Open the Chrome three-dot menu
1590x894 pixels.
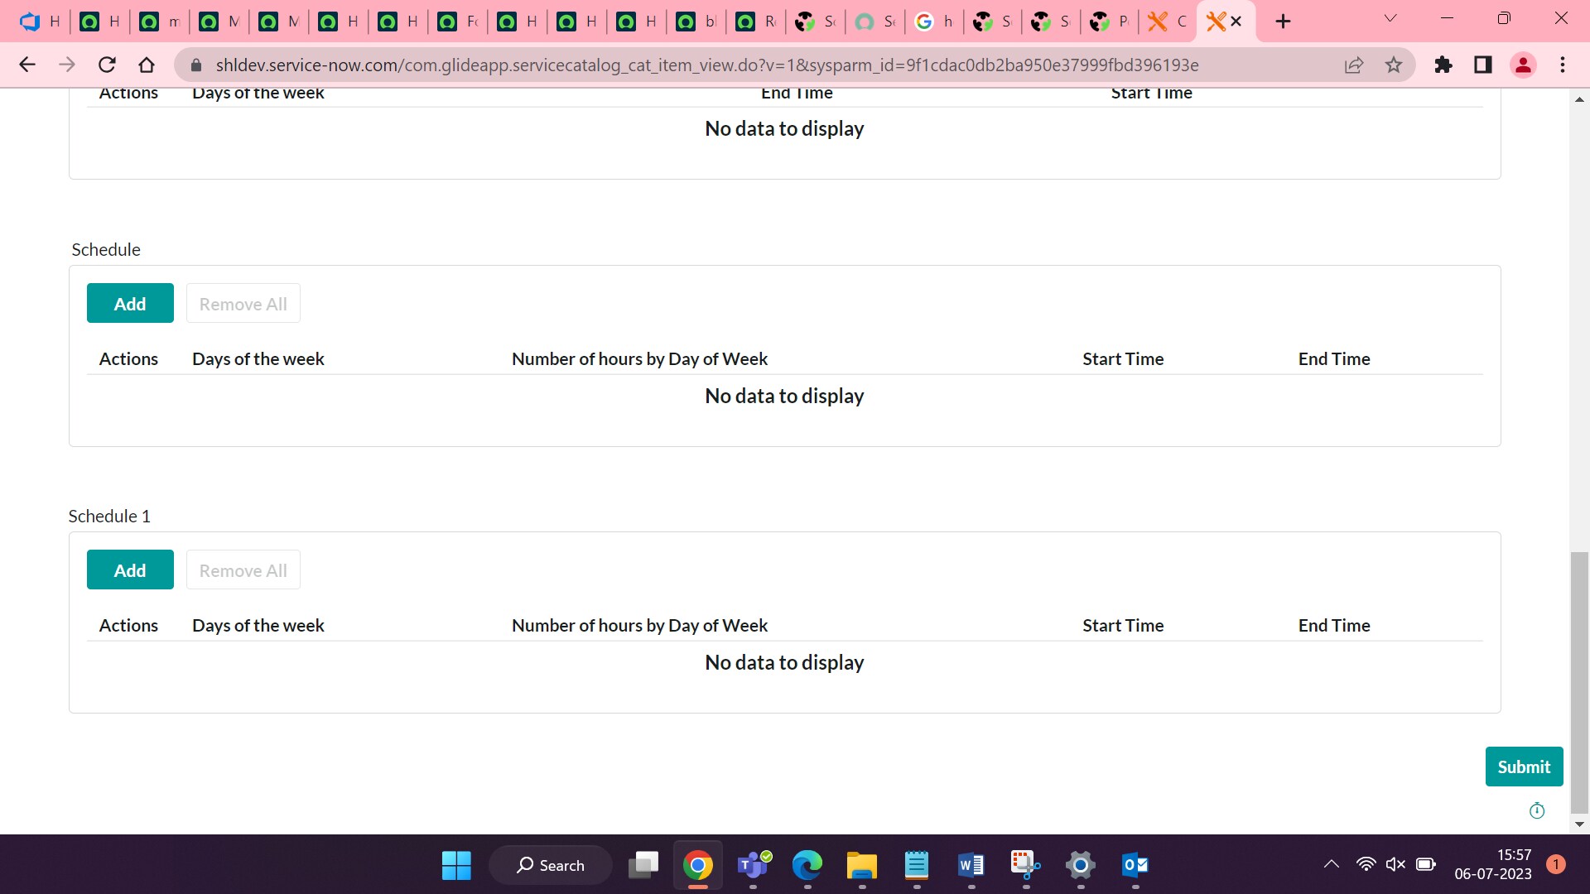(x=1563, y=65)
